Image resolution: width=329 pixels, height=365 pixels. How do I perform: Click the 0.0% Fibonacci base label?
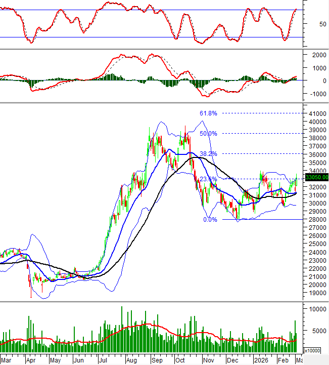coord(210,220)
